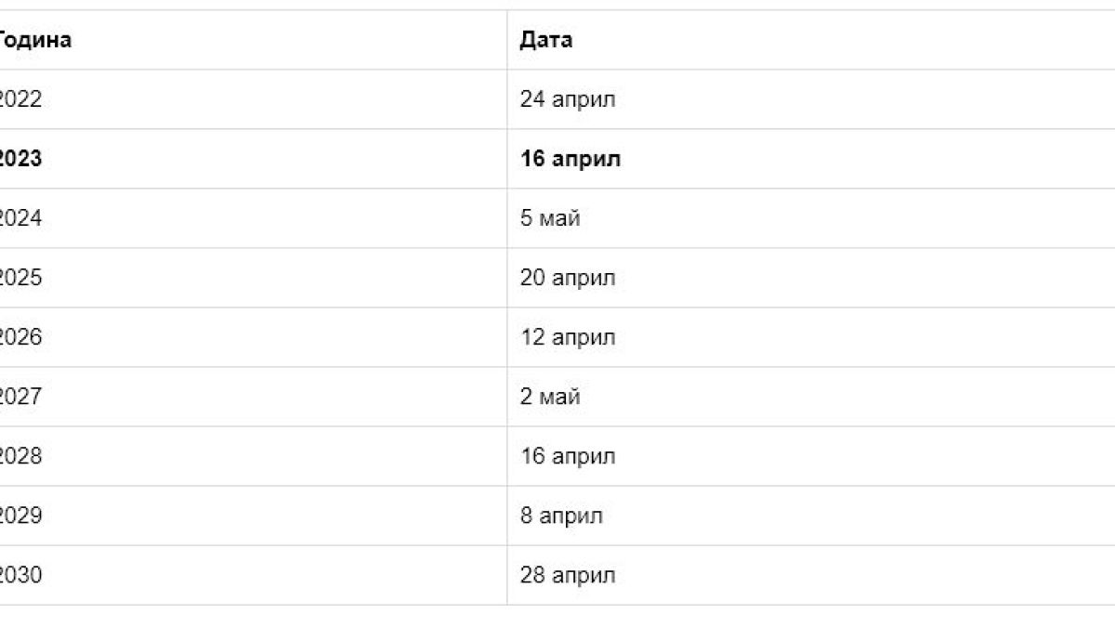Click the 8 април date cell

point(561,516)
